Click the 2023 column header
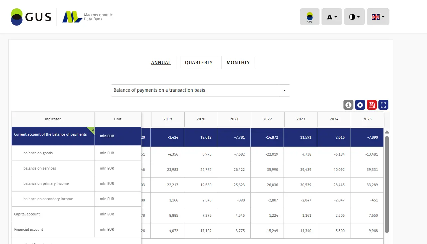This screenshot has width=427, height=244. coord(301,119)
